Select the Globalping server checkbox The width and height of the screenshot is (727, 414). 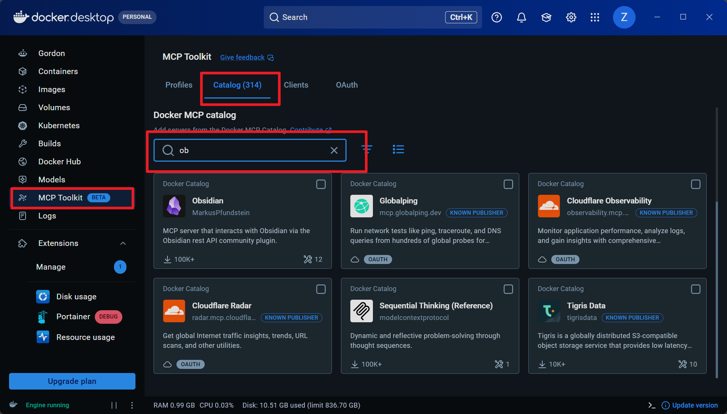pos(508,184)
